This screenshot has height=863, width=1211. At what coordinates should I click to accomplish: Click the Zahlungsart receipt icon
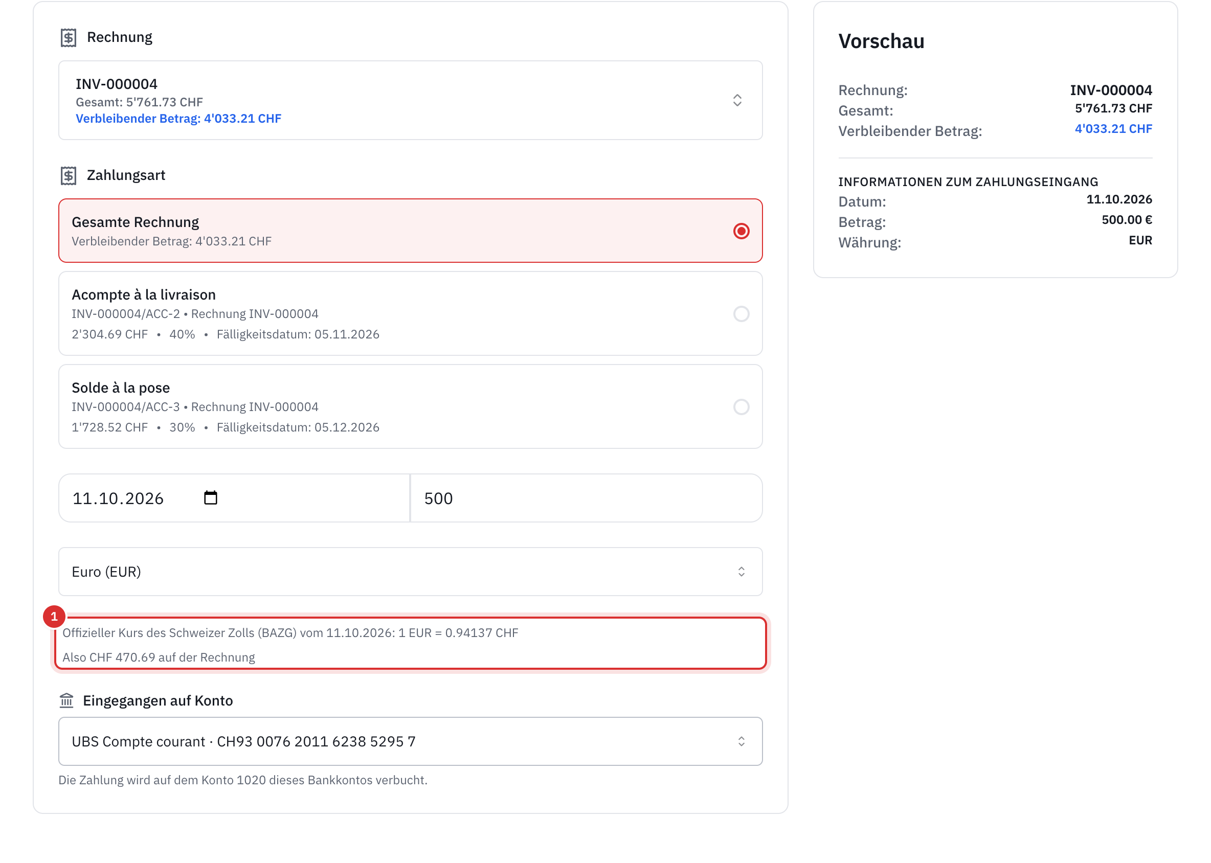tap(68, 175)
